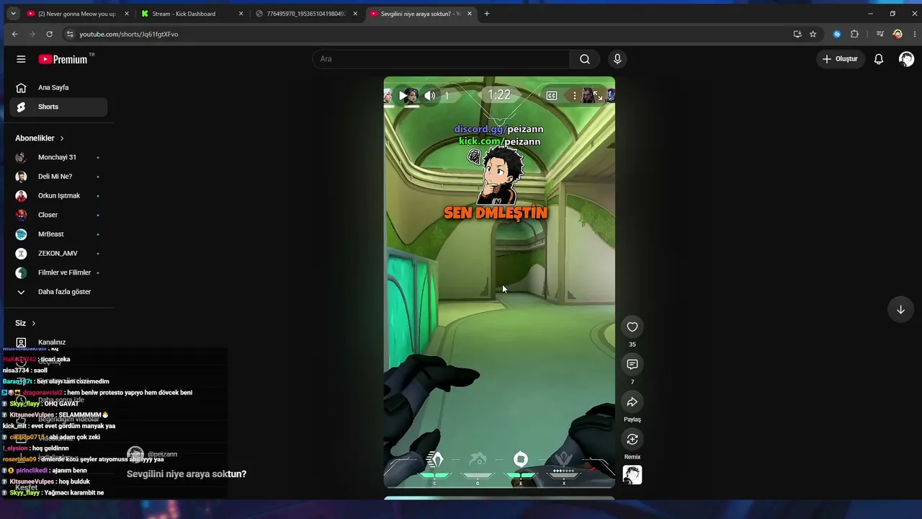Mute the short's volume
The image size is (922, 519).
(430, 95)
